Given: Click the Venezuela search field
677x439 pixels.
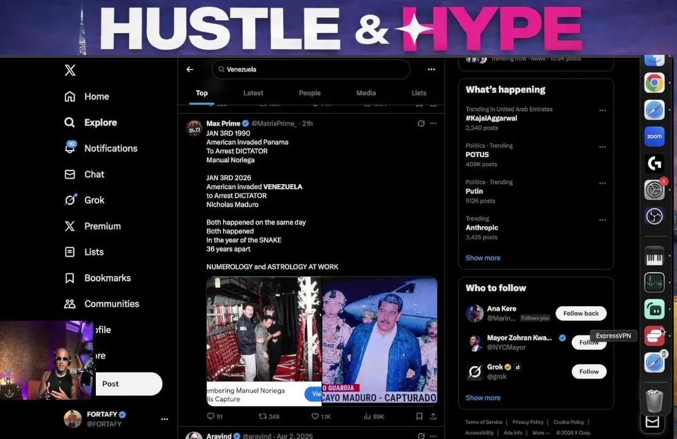Looking at the screenshot, I should [311, 70].
